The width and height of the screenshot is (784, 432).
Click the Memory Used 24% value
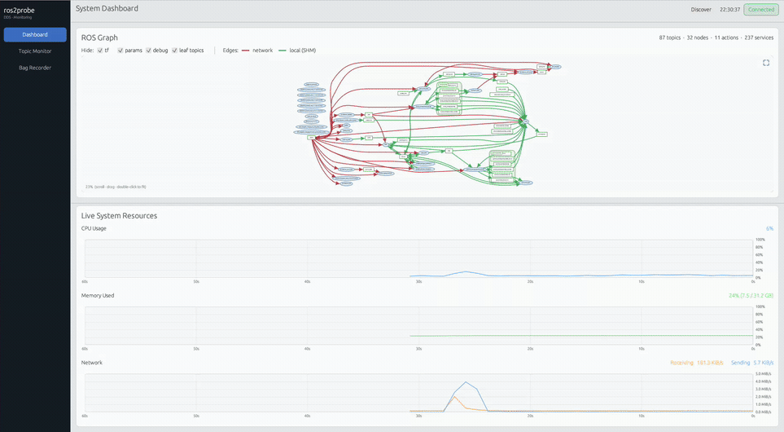click(751, 296)
